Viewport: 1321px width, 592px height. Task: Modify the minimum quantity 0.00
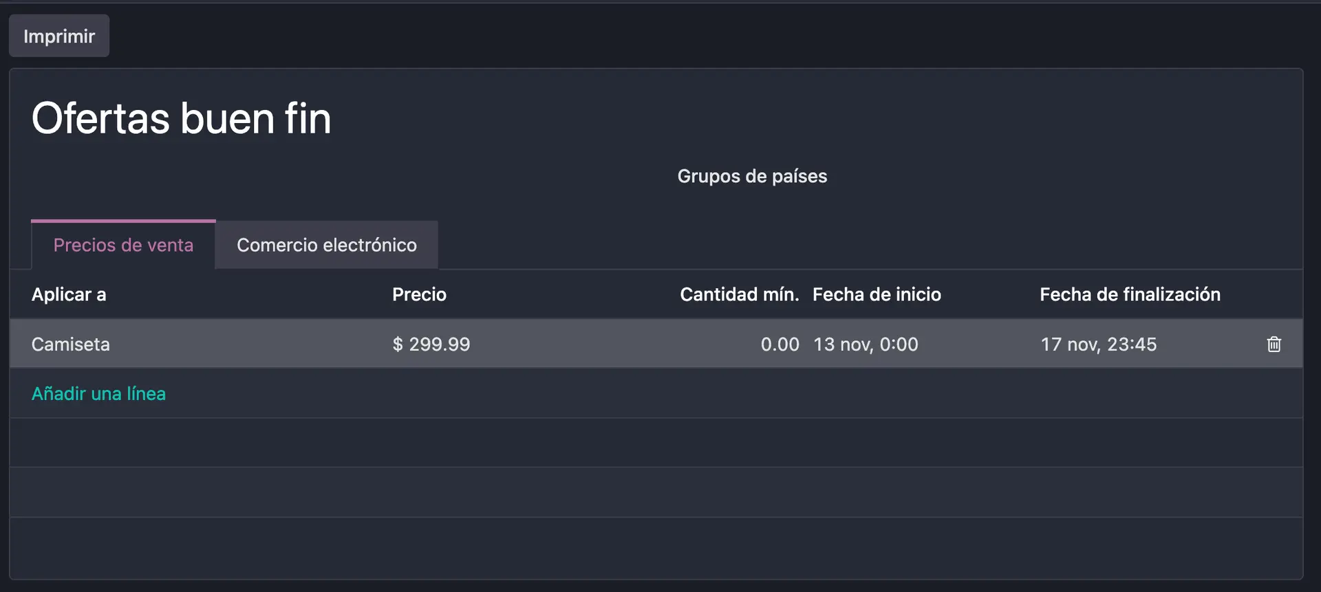pos(780,344)
